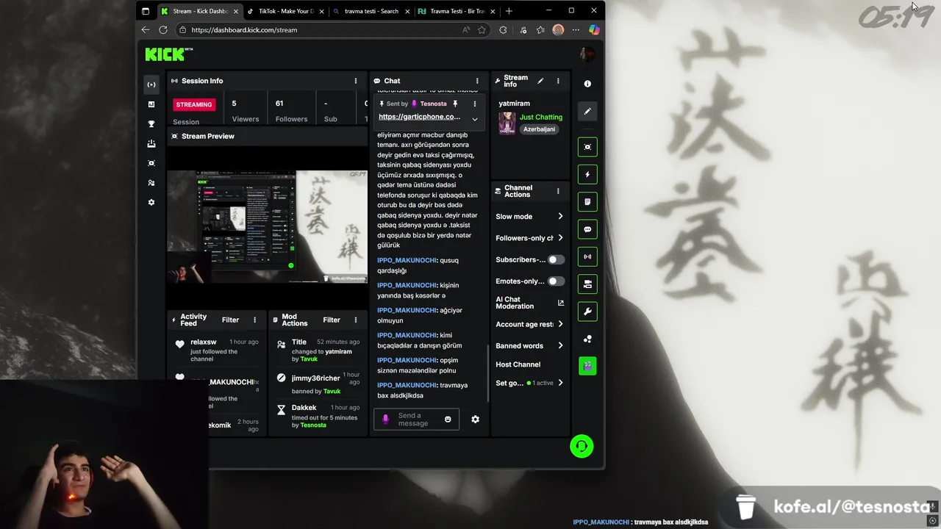Open the capture frame icon in the left sidebar
Viewport: 941px width, 529px height.
[151, 163]
